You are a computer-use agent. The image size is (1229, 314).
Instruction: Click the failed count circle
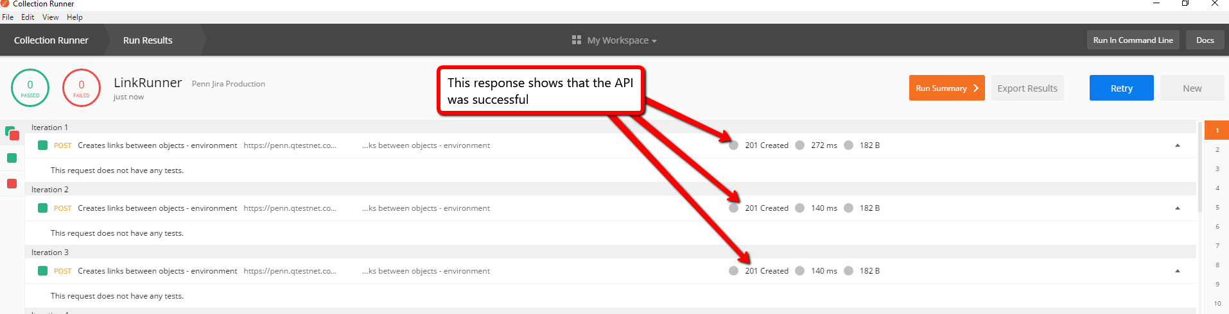pos(82,88)
